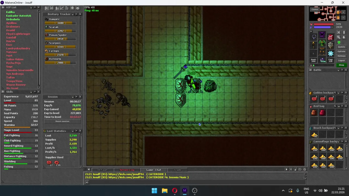
Task: Switch to the Server Log tab
Action: [127, 170]
